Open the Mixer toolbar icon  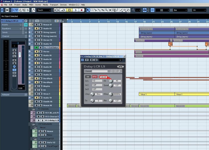(x=28, y=10)
